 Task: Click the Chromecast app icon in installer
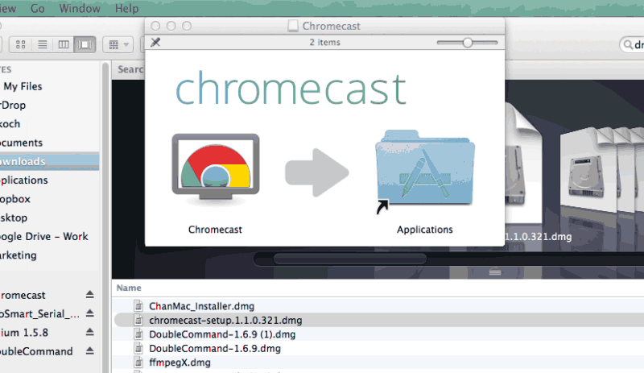coord(216,169)
